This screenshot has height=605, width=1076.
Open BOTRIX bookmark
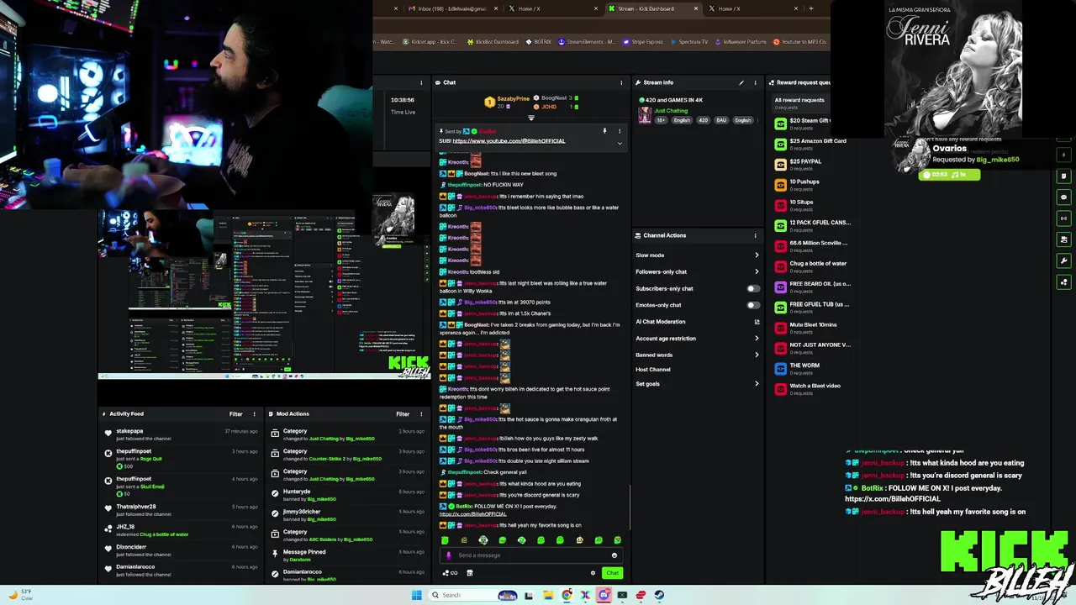coord(539,41)
